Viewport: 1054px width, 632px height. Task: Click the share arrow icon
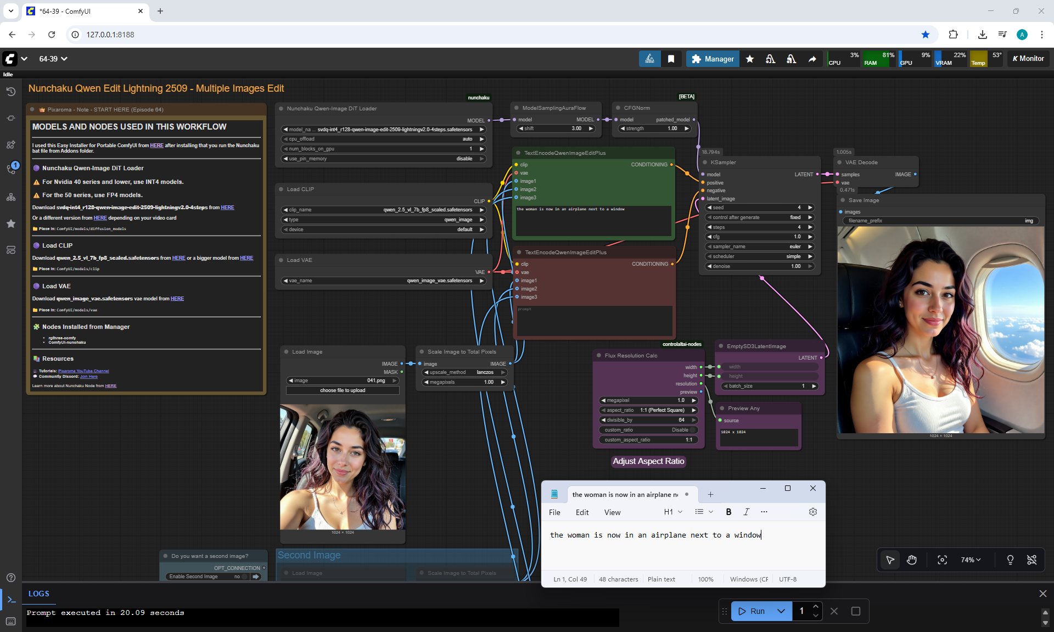click(812, 59)
